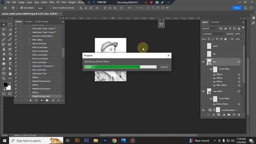This screenshot has height=144, width=256.
Task: Toggle visibility of Filter Gallery smart filter
Action: click(214, 85)
